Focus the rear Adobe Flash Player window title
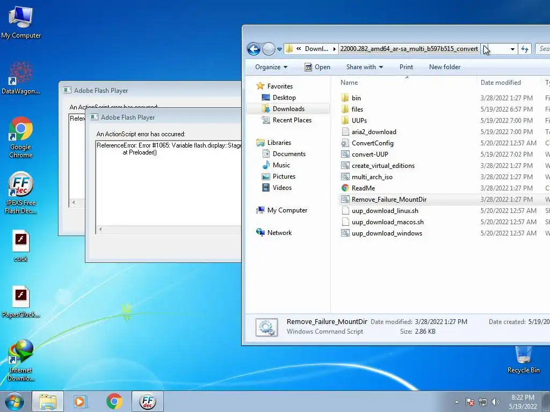The image size is (550, 412). pyautogui.click(x=101, y=90)
